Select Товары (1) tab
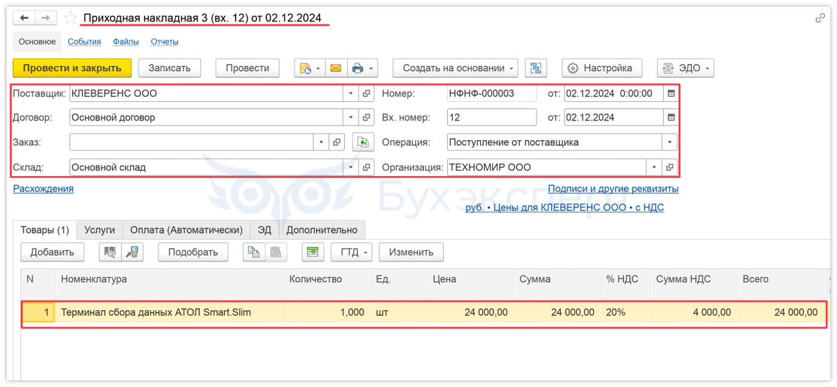The image size is (837, 387). coord(45,230)
